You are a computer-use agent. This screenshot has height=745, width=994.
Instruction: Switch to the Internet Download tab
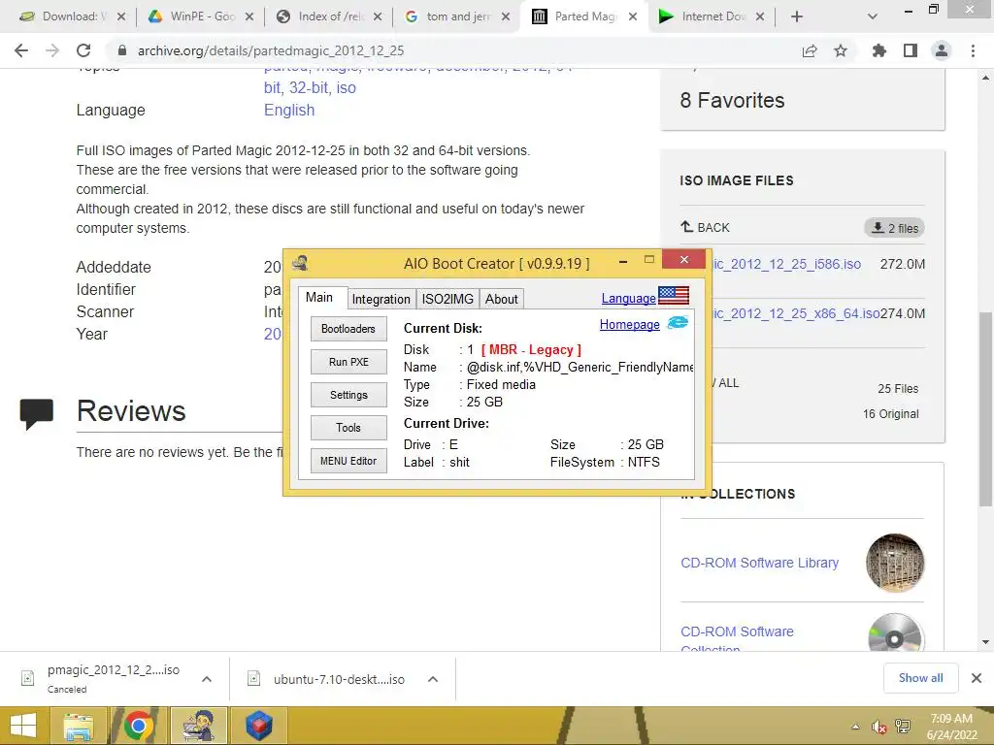(708, 16)
